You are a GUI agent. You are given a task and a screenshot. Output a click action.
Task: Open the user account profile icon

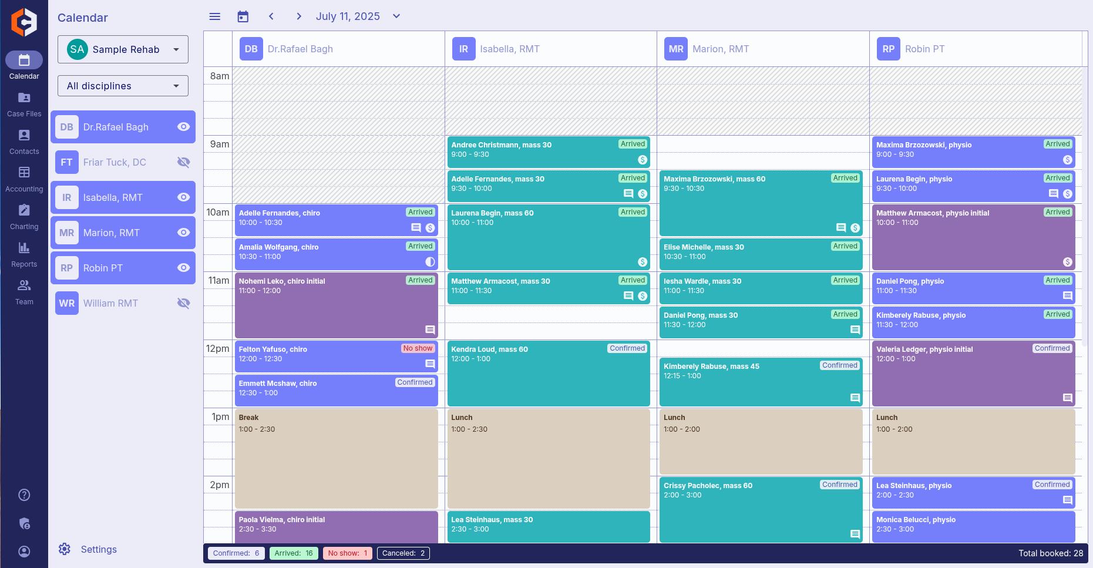point(24,552)
